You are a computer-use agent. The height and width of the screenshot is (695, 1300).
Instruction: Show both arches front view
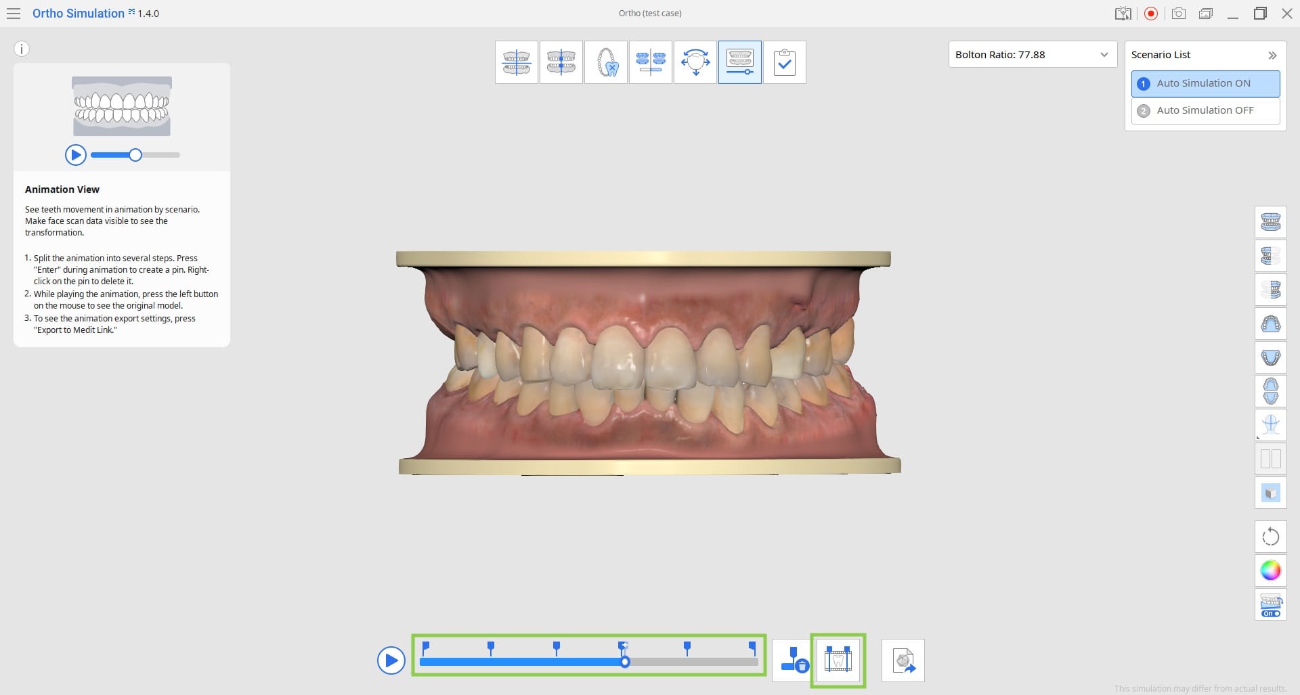tap(1271, 222)
